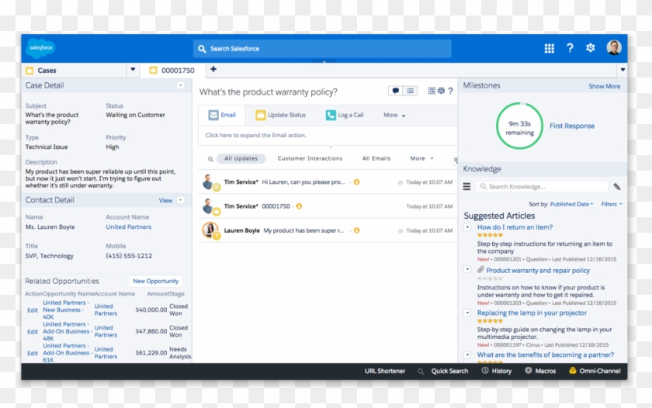Open 'What are the benefits of becoming a partner?'
The height and width of the screenshot is (408, 652).
(545, 354)
